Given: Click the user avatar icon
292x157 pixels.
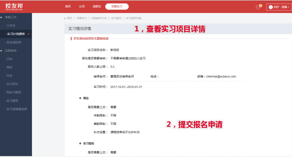Looking at the screenshot, I should pyautogui.click(x=270, y=7).
